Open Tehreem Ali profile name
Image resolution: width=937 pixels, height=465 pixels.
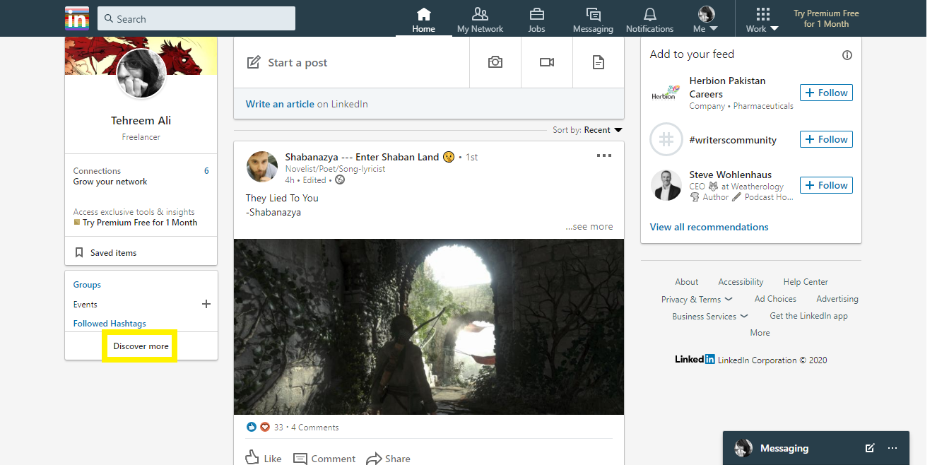[141, 121]
